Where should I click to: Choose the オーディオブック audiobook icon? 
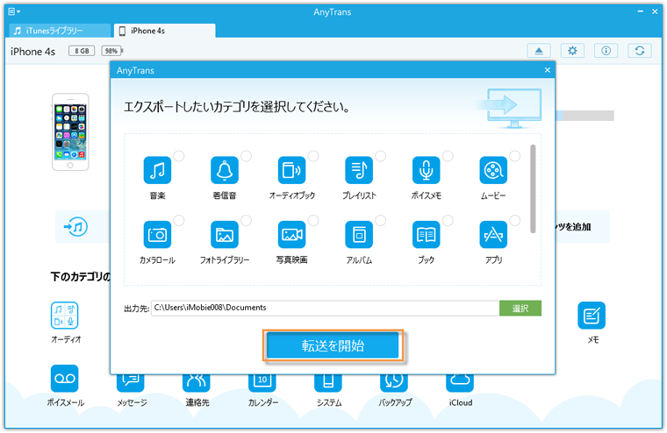(291, 170)
